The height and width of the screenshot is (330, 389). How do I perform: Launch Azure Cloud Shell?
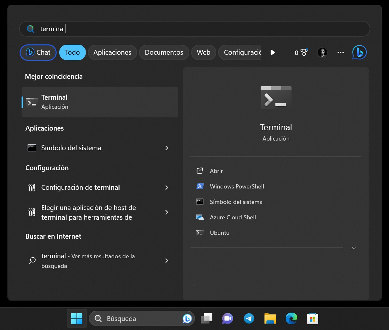pos(233,217)
